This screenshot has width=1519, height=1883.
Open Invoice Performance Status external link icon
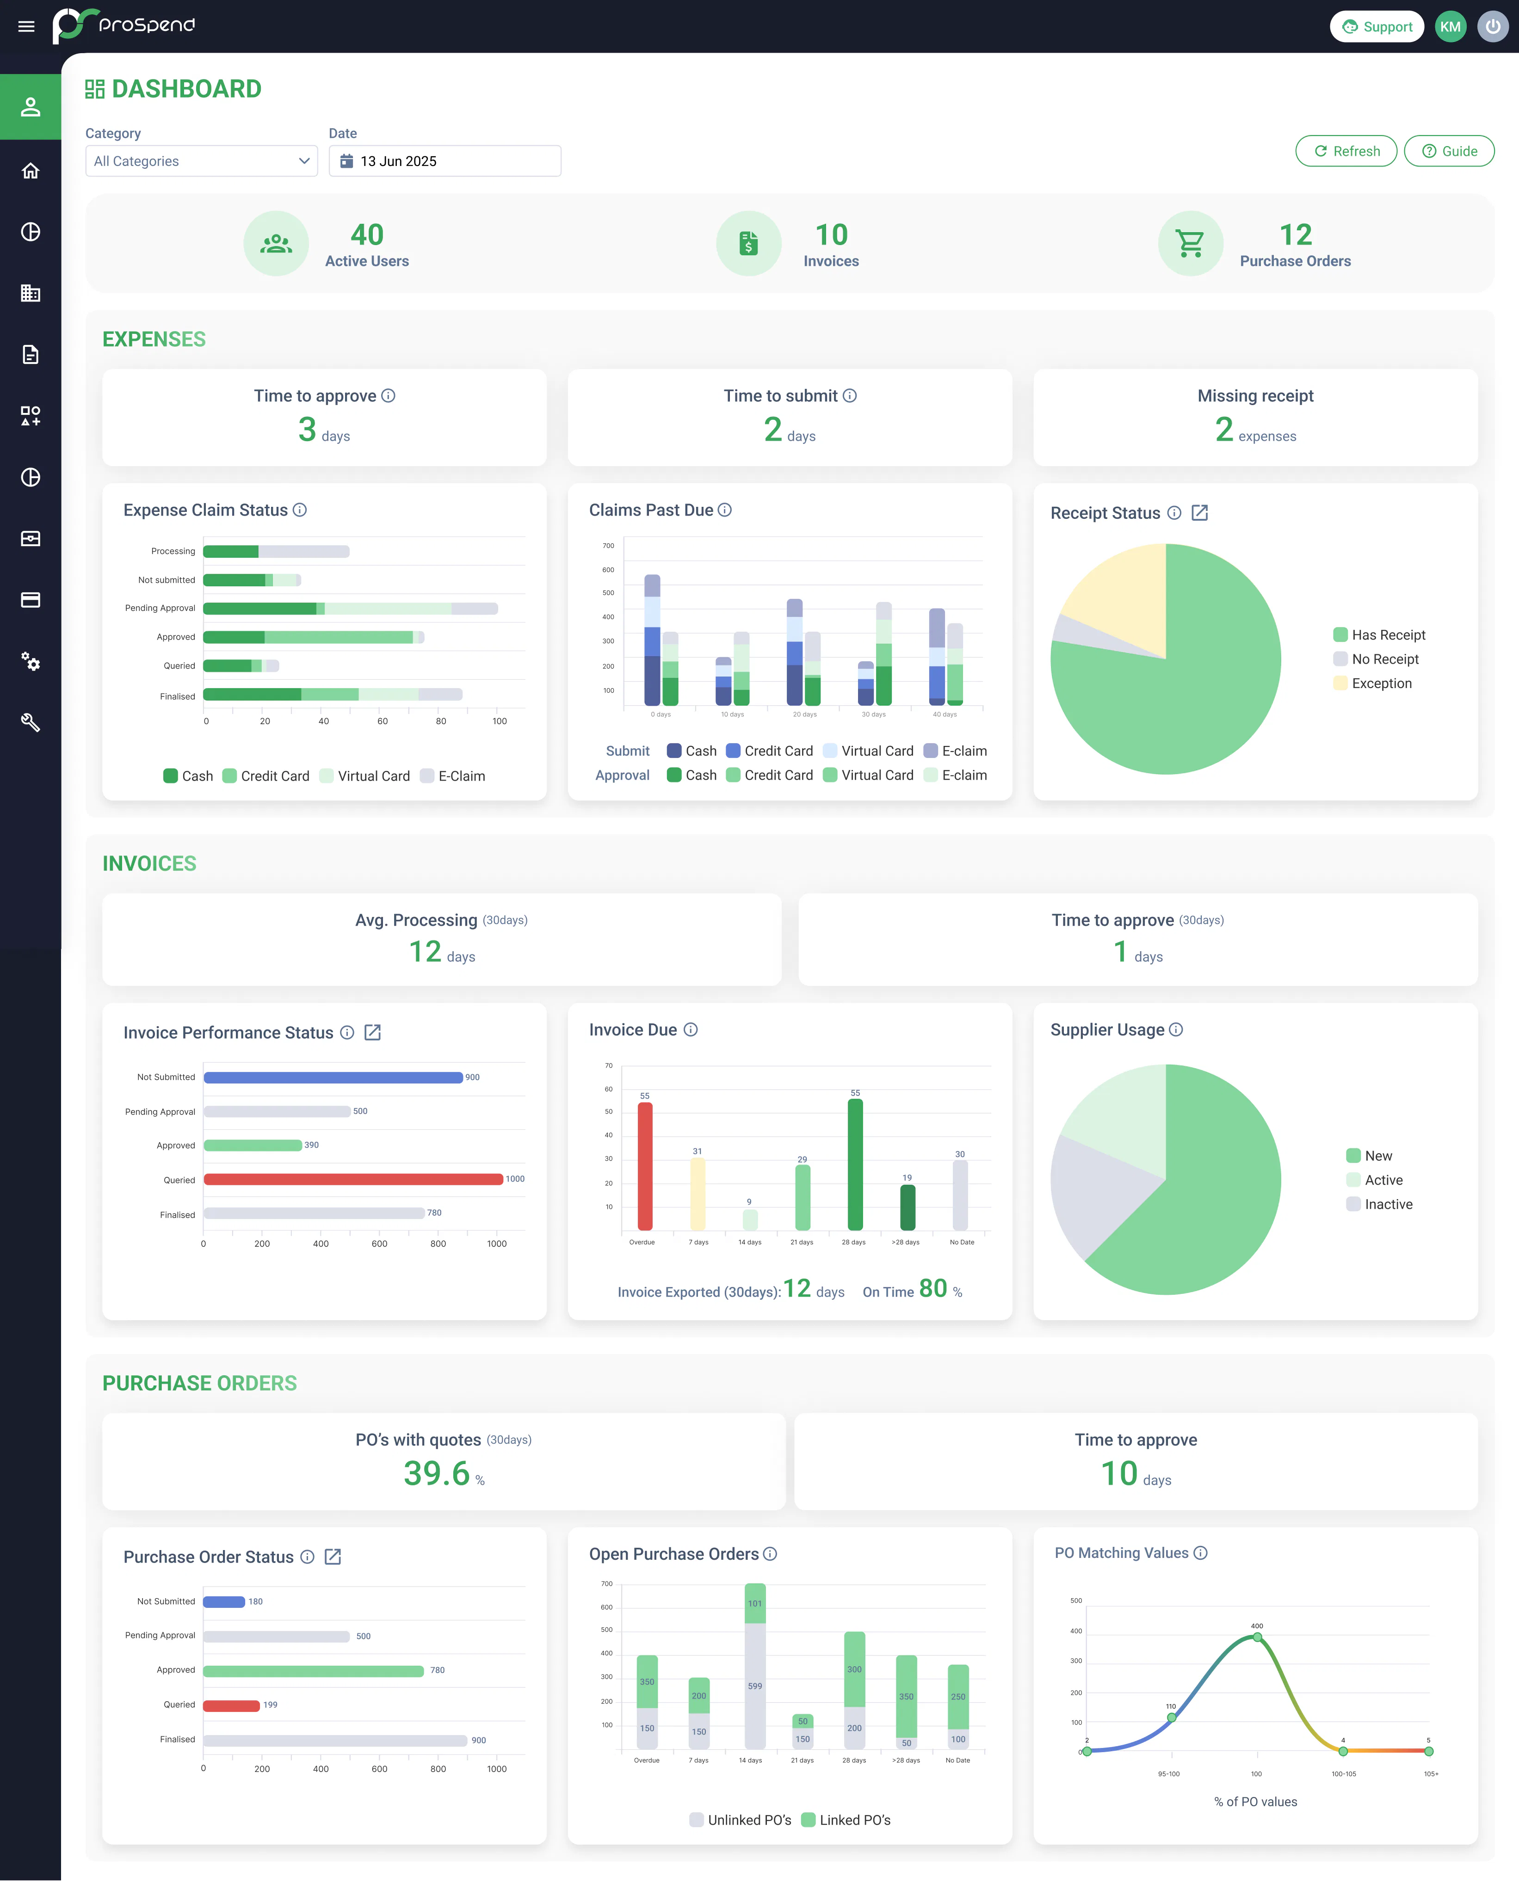(x=373, y=1033)
